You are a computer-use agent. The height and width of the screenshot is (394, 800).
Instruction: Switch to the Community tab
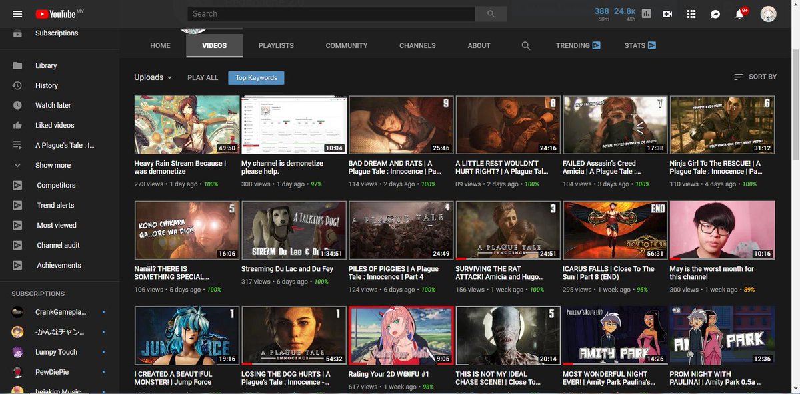coord(347,46)
